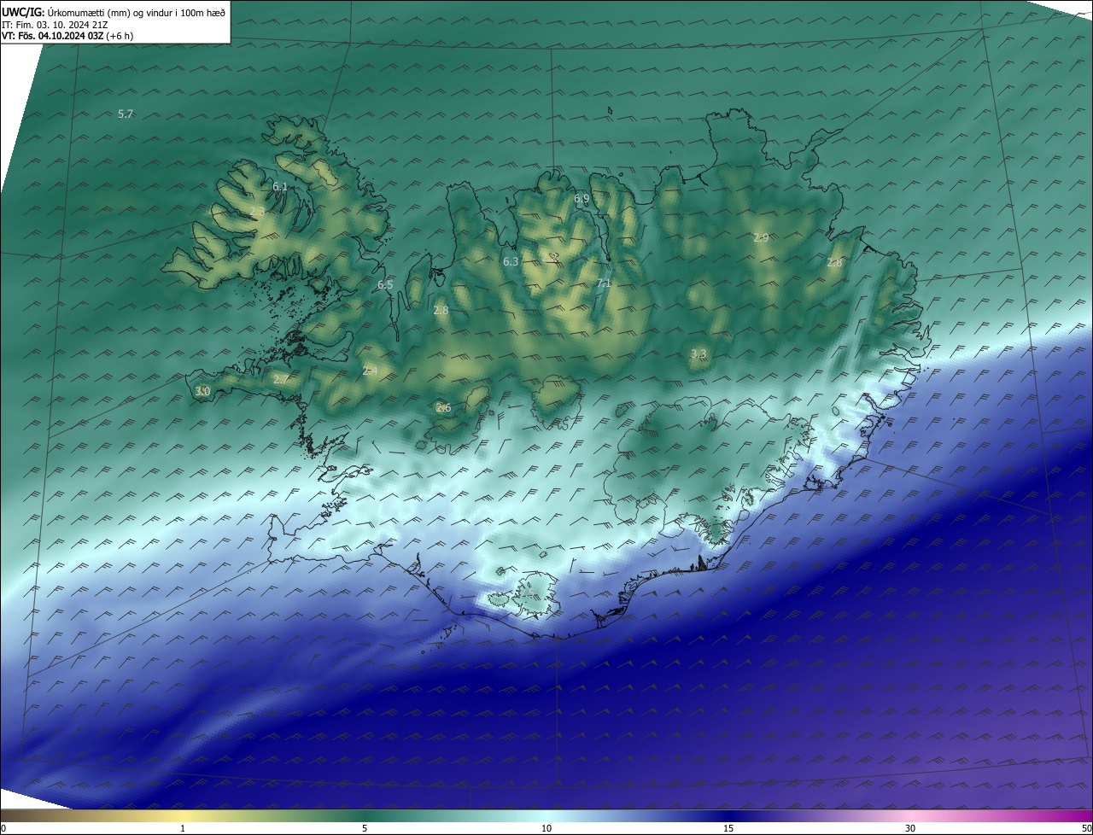
Task: Click the 2.4 value label on the map
Action: [x=370, y=371]
